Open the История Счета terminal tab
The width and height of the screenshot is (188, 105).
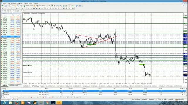tap(20, 97)
